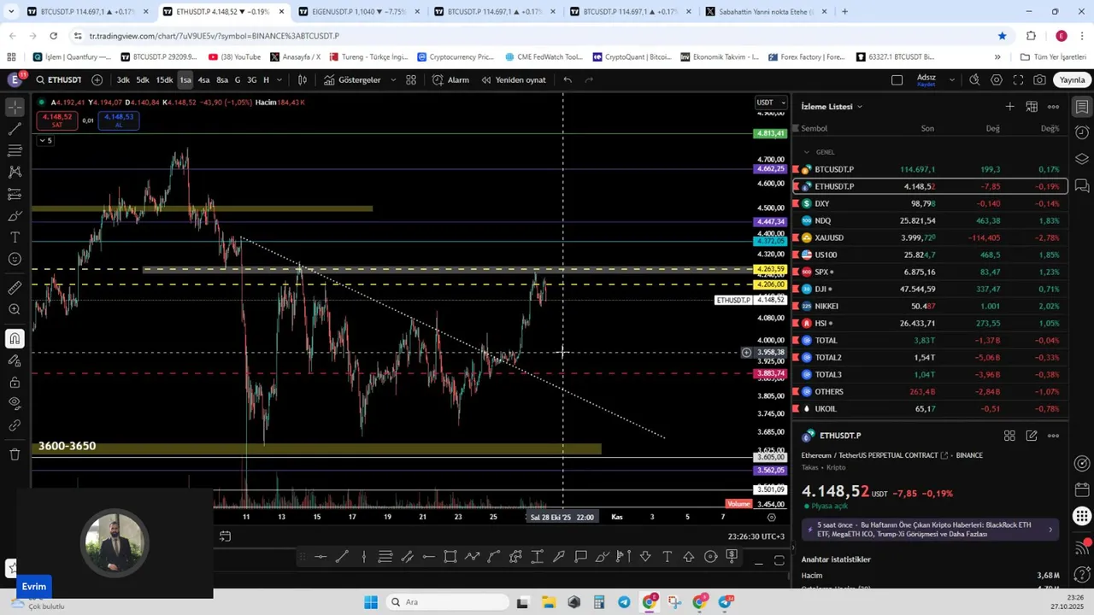Image resolution: width=1094 pixels, height=615 pixels.
Task: Toggle magnet mode in left toolbar
Action: pyautogui.click(x=15, y=339)
